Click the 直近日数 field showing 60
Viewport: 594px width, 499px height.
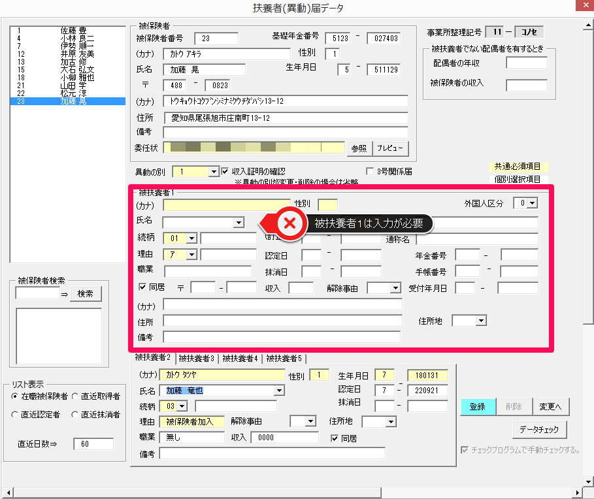93,444
